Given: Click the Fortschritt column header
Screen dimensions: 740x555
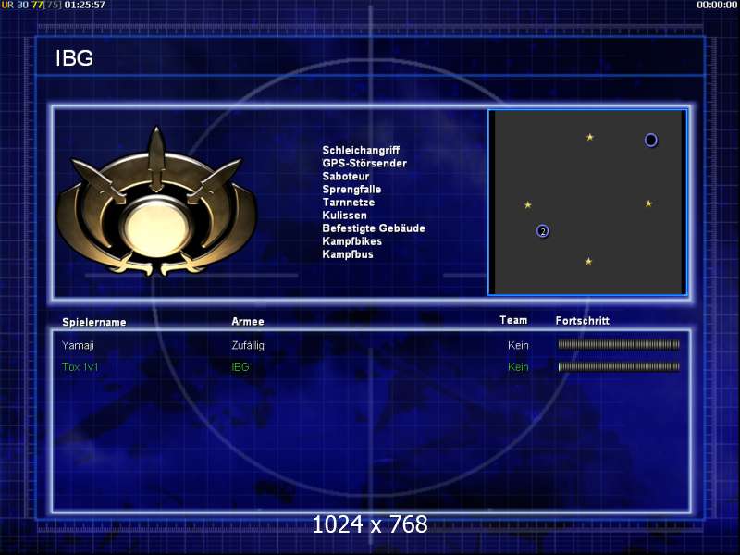Looking at the screenshot, I should pyautogui.click(x=583, y=321).
